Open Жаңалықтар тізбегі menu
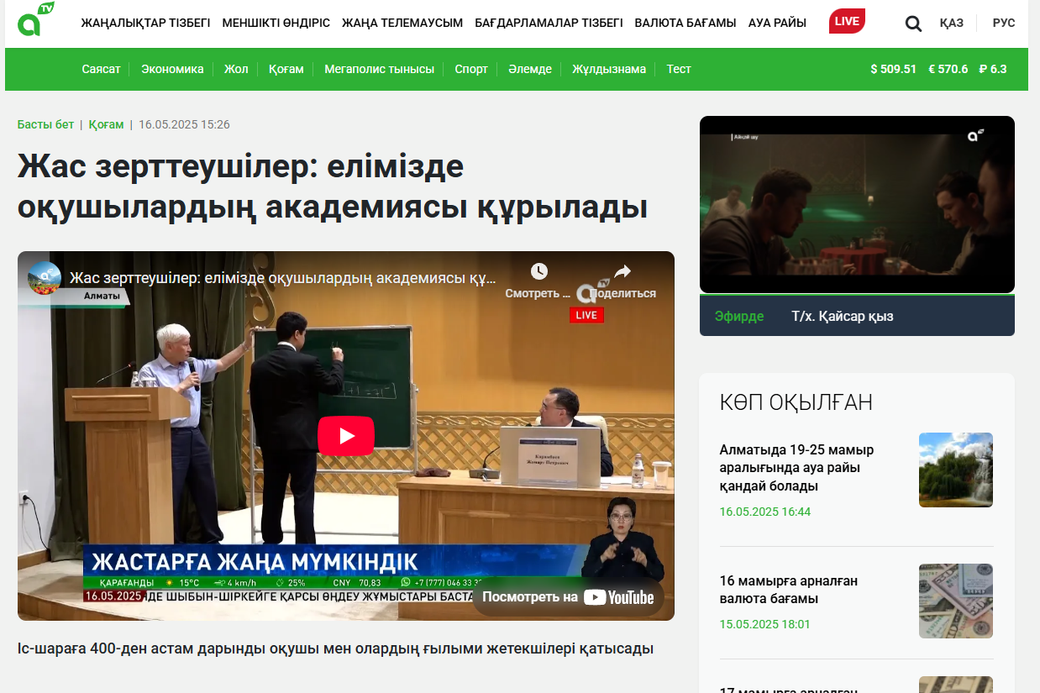1040x693 pixels. (145, 23)
